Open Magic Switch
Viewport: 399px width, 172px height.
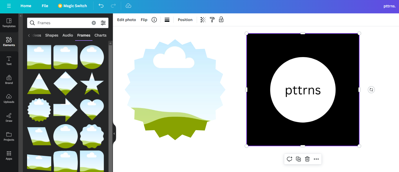pos(72,6)
